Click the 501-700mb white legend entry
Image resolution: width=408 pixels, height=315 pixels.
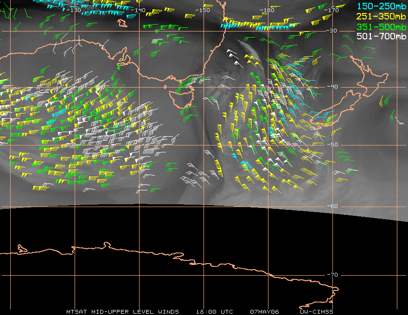pos(382,36)
